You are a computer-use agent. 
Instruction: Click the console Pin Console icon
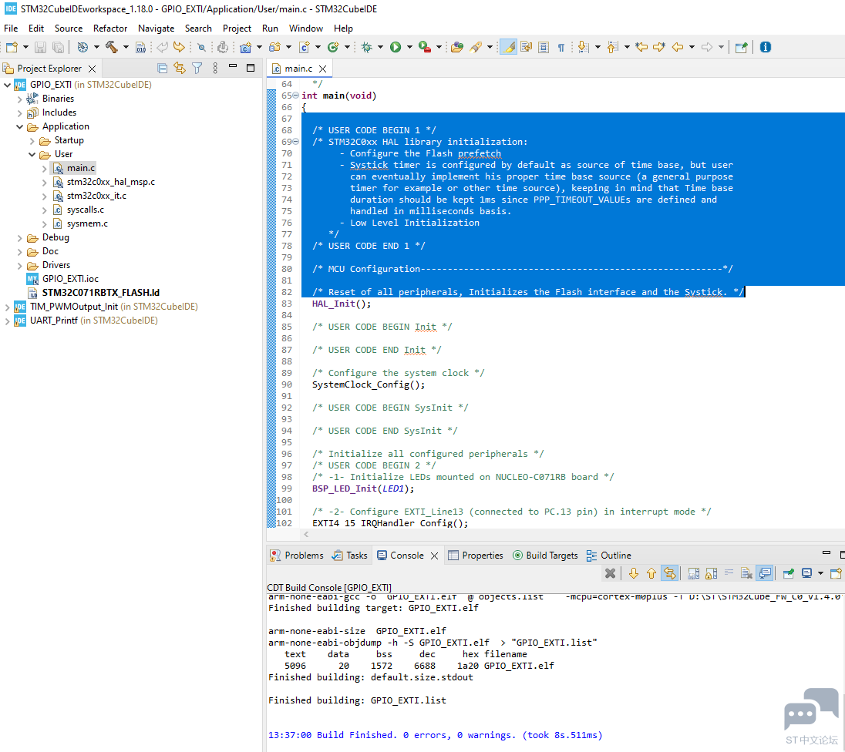pyautogui.click(x=789, y=573)
